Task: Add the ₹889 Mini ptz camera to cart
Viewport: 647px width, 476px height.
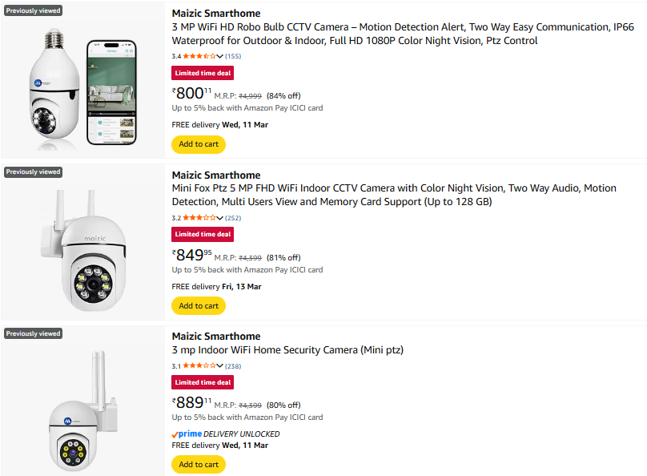Action: [198, 464]
